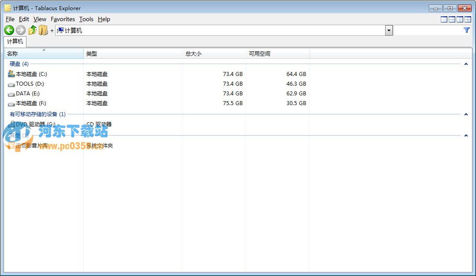Image resolution: width=476 pixels, height=276 pixels.
Task: Navigate back using the green back arrow
Action: pyautogui.click(x=9, y=30)
